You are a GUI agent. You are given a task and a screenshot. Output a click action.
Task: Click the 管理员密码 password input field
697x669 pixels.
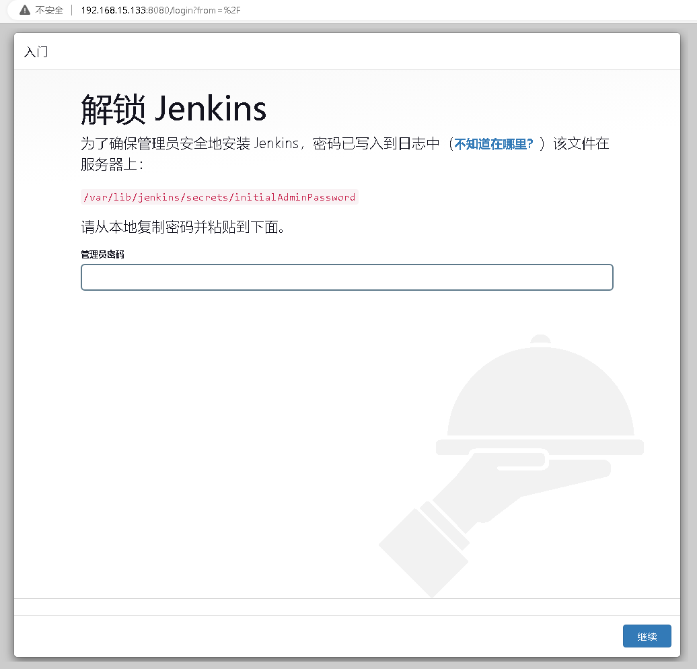[x=346, y=277]
